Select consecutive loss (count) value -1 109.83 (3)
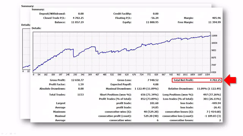This screenshot has height=136, width=243. pyautogui.click(x=213, y=116)
